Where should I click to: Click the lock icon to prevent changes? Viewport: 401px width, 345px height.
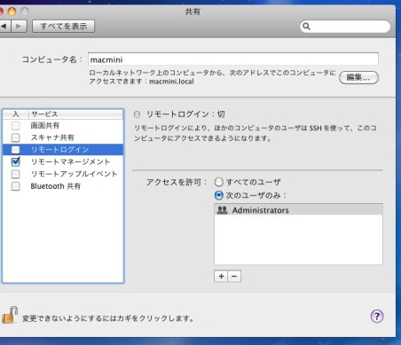tap(10, 315)
